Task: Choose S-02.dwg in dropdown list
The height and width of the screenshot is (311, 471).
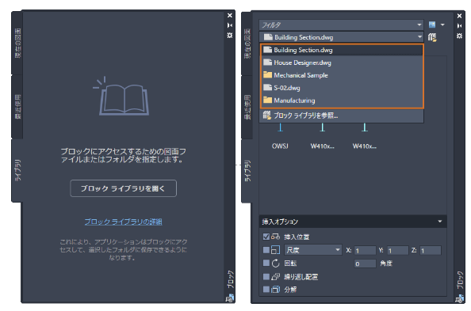Action: (342, 88)
